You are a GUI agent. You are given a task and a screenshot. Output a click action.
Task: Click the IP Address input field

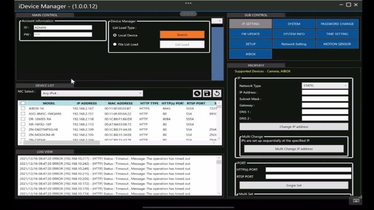point(325,92)
